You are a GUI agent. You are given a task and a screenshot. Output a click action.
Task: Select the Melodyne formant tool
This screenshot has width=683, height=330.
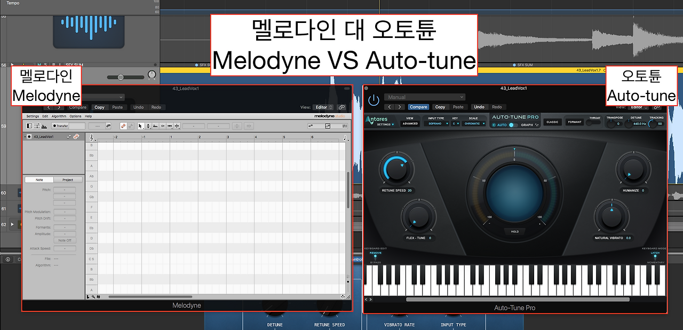[x=155, y=126]
